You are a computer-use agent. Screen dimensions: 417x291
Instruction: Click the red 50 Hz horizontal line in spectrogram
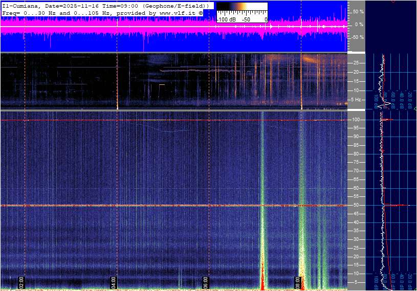[x=153, y=206]
